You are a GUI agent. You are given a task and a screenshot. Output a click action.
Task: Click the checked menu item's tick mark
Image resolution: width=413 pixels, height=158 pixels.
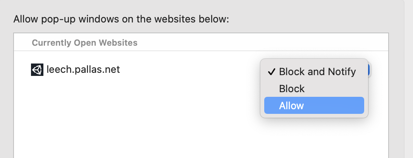click(272, 72)
